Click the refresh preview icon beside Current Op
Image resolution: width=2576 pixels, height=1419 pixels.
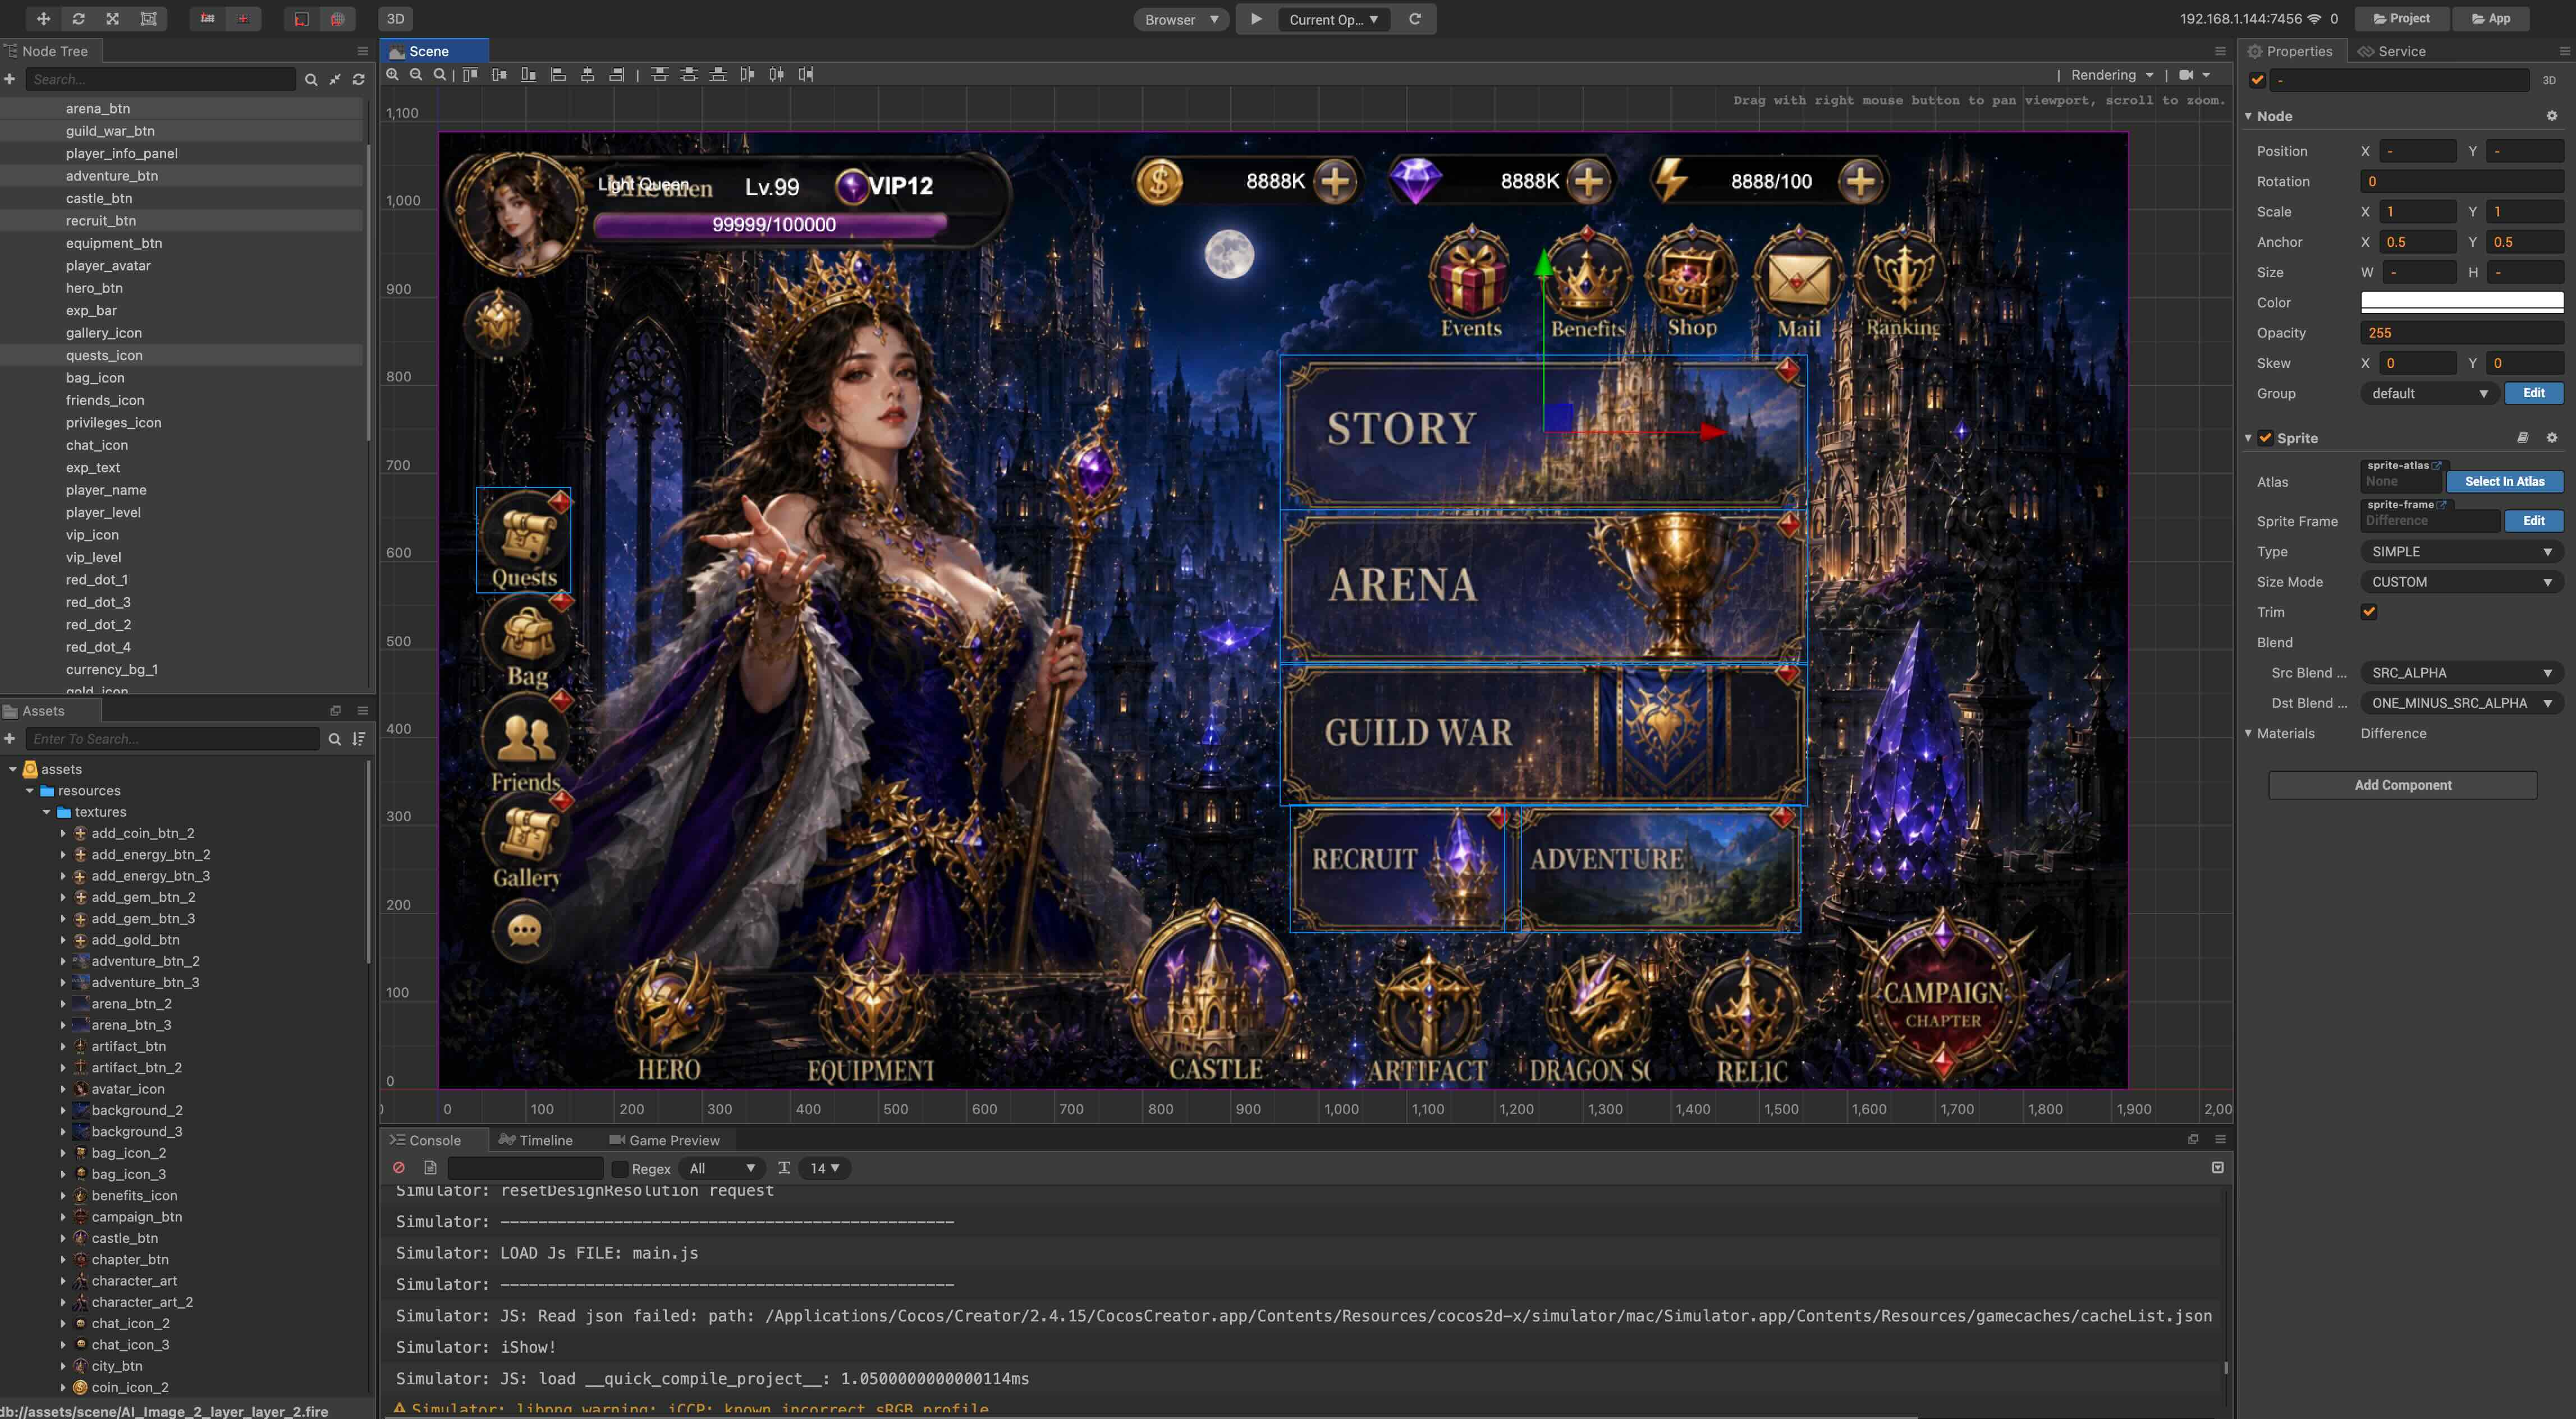click(x=1415, y=19)
